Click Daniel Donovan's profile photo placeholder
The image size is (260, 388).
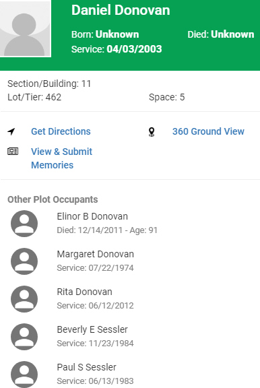click(25, 28)
